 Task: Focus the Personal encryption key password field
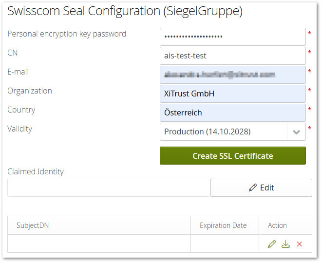point(232,37)
